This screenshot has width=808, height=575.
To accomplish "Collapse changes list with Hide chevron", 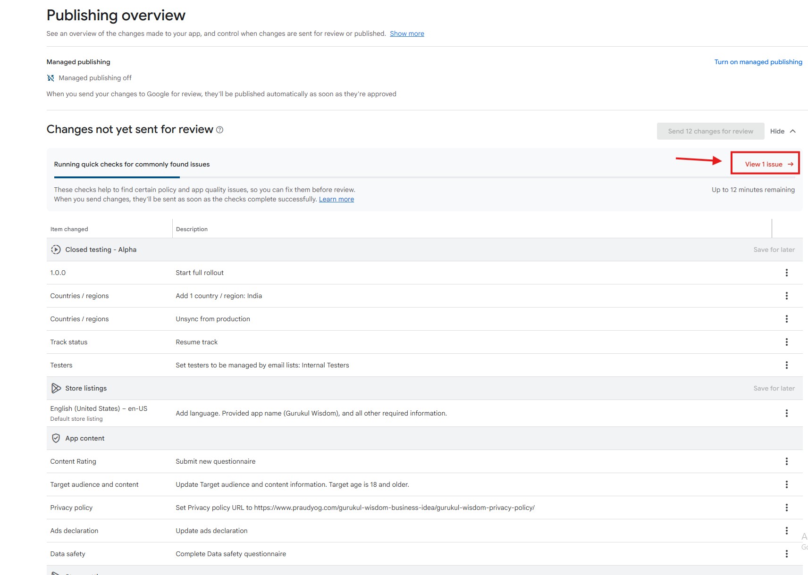I will coord(793,131).
